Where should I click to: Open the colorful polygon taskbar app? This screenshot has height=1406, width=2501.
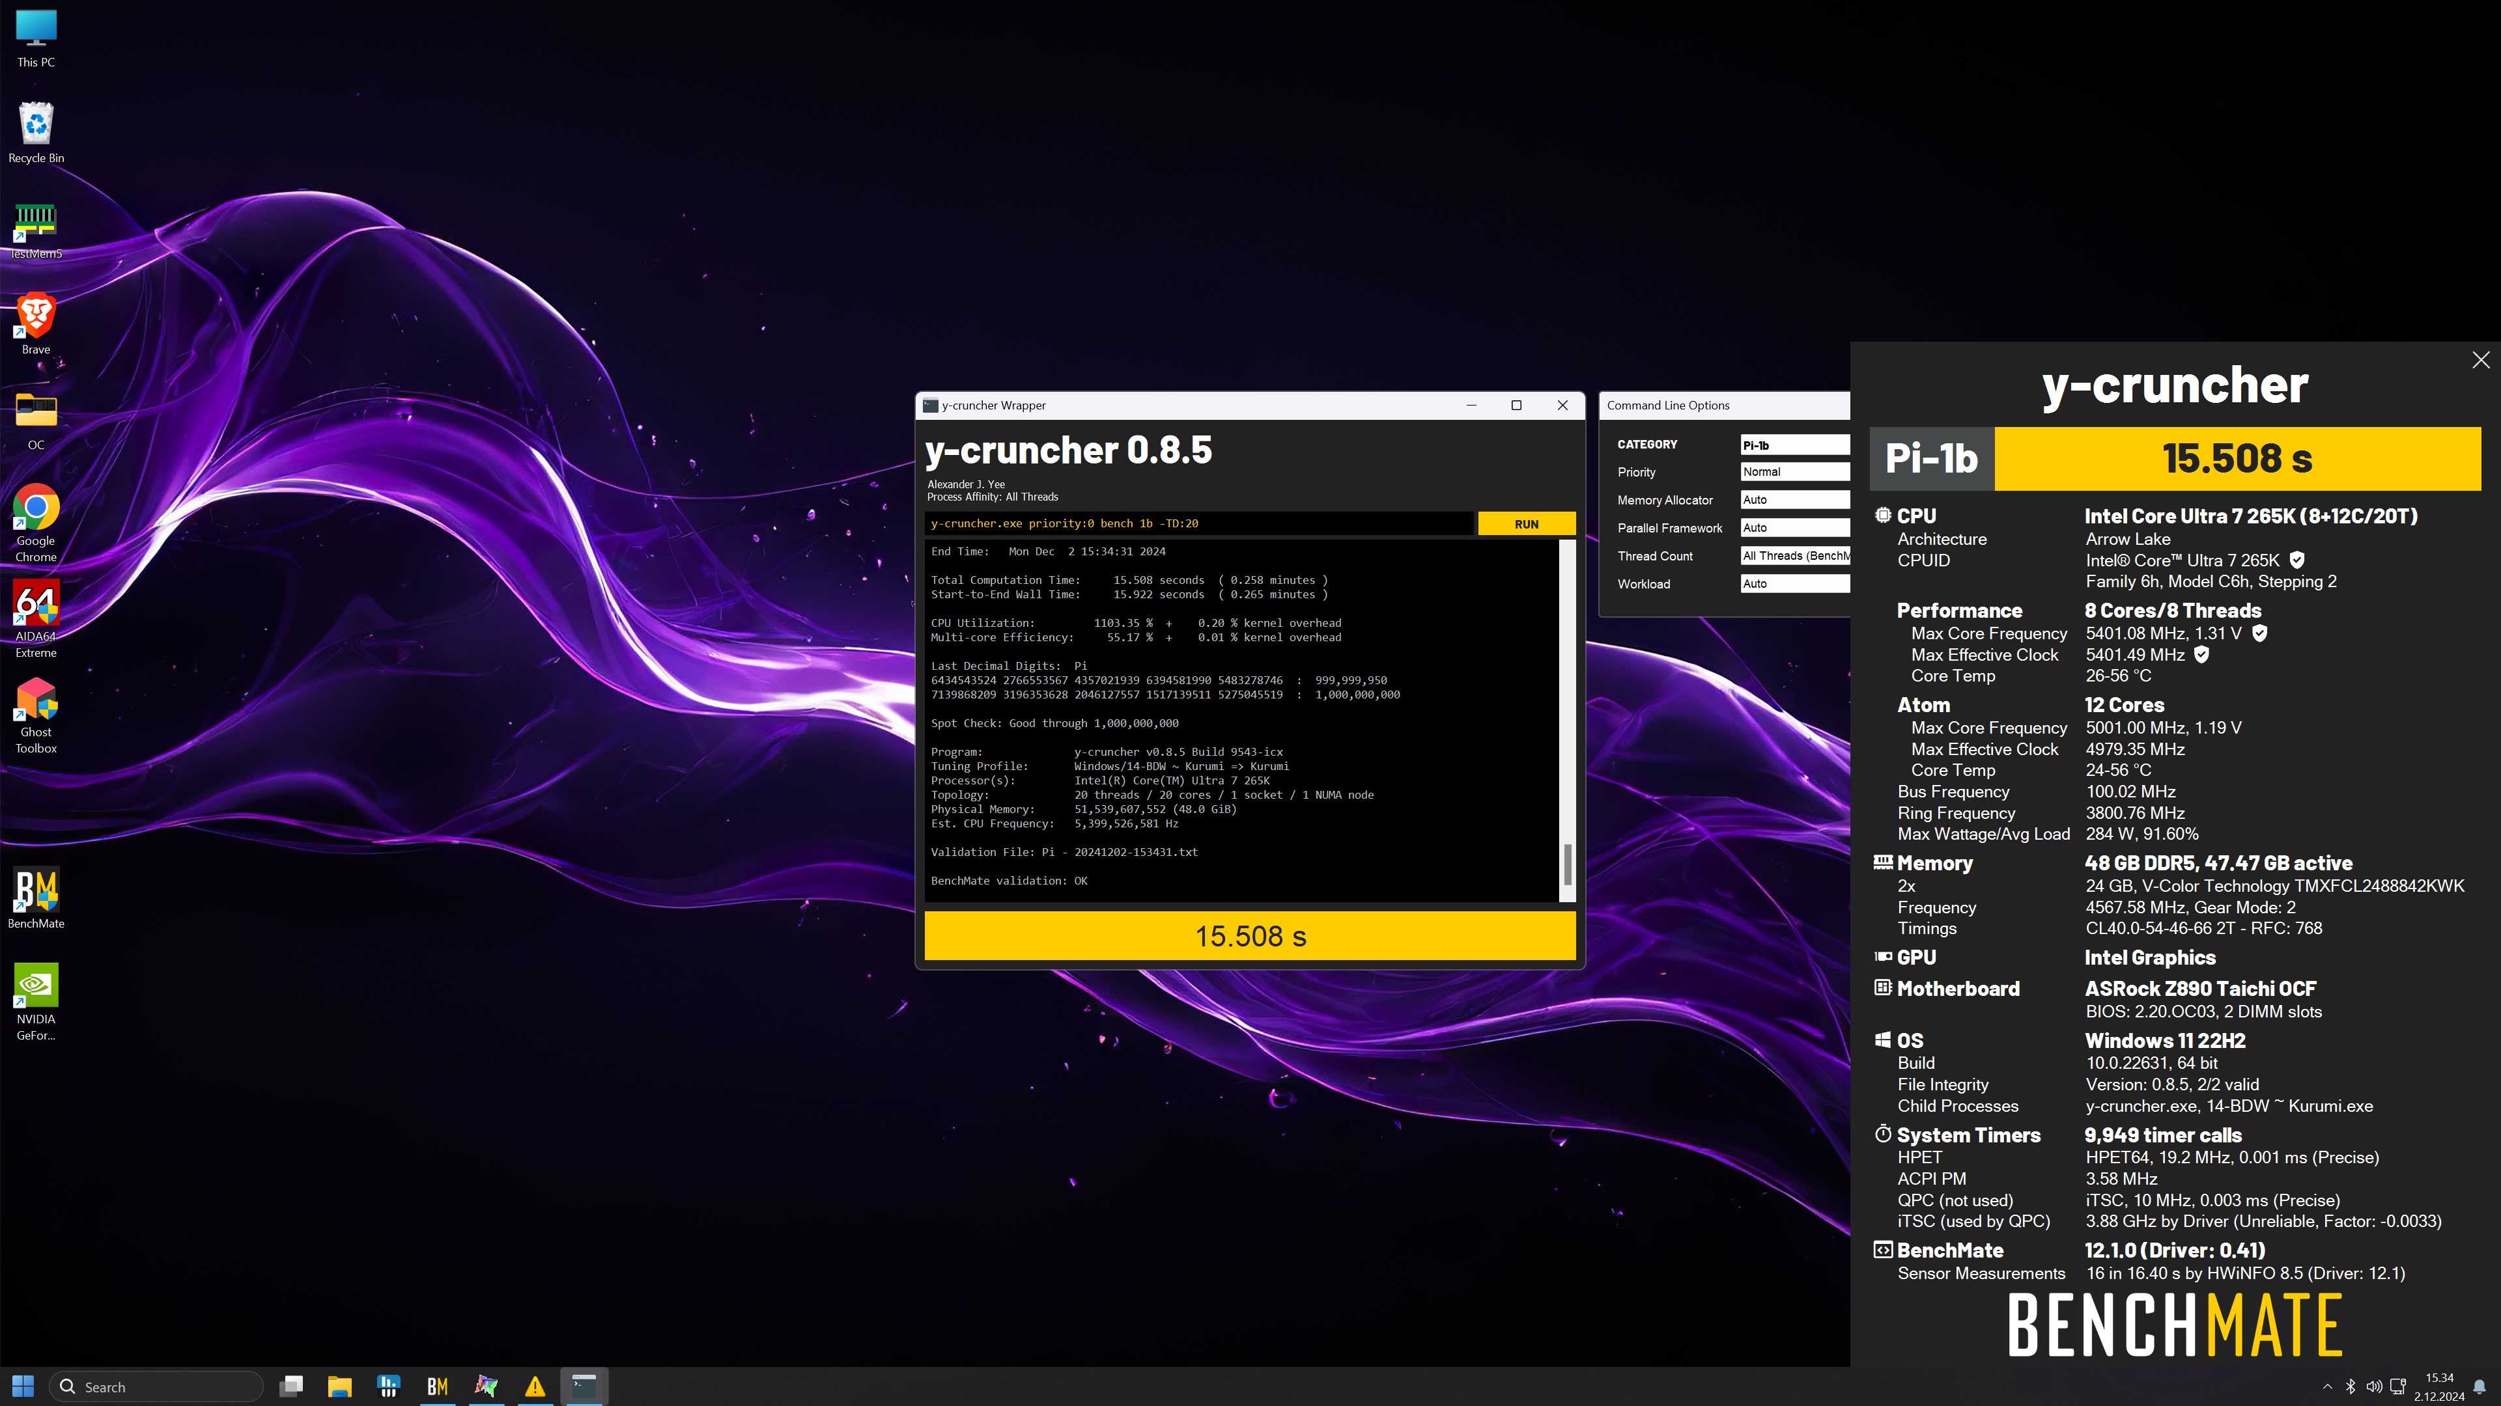[x=487, y=1386]
